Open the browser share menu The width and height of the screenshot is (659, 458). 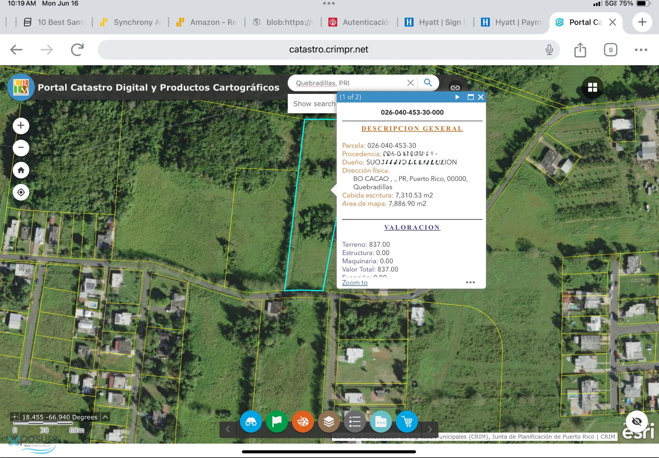point(580,50)
